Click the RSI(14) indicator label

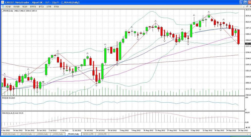point(8,98)
